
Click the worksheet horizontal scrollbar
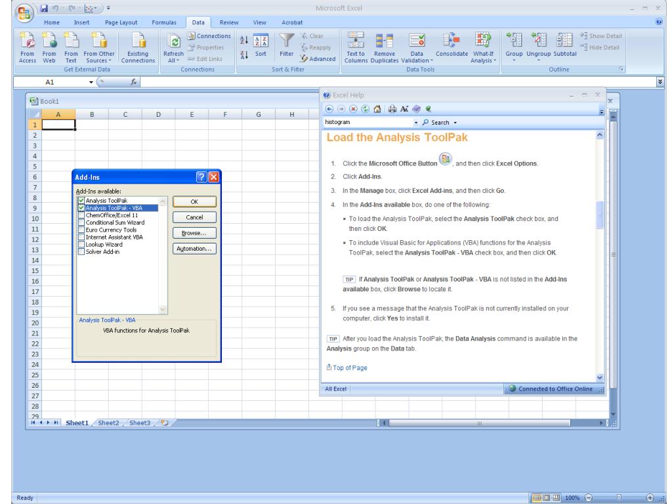point(479,423)
